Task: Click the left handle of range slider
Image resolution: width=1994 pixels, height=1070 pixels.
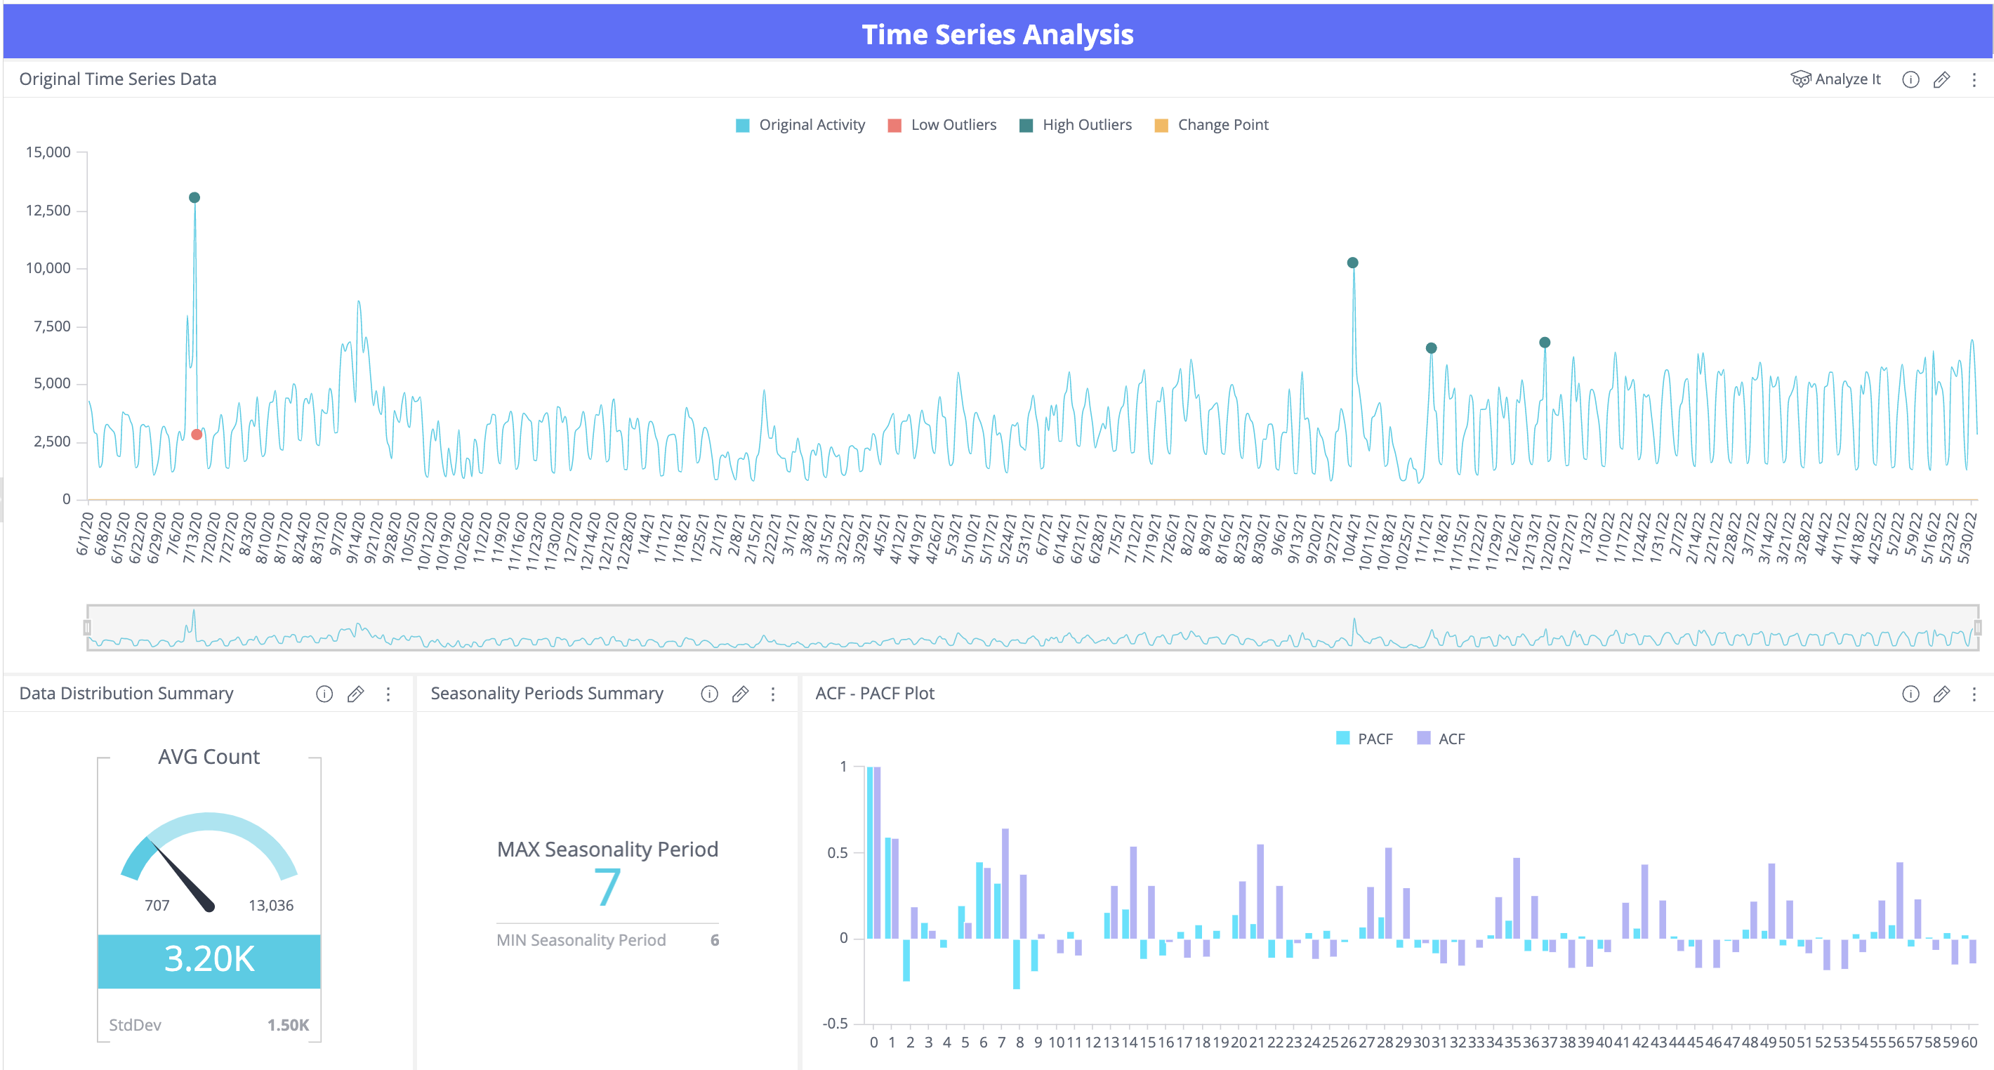Action: coord(88,627)
